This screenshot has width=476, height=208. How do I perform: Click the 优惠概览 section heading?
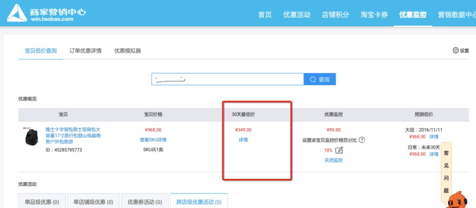point(27,99)
